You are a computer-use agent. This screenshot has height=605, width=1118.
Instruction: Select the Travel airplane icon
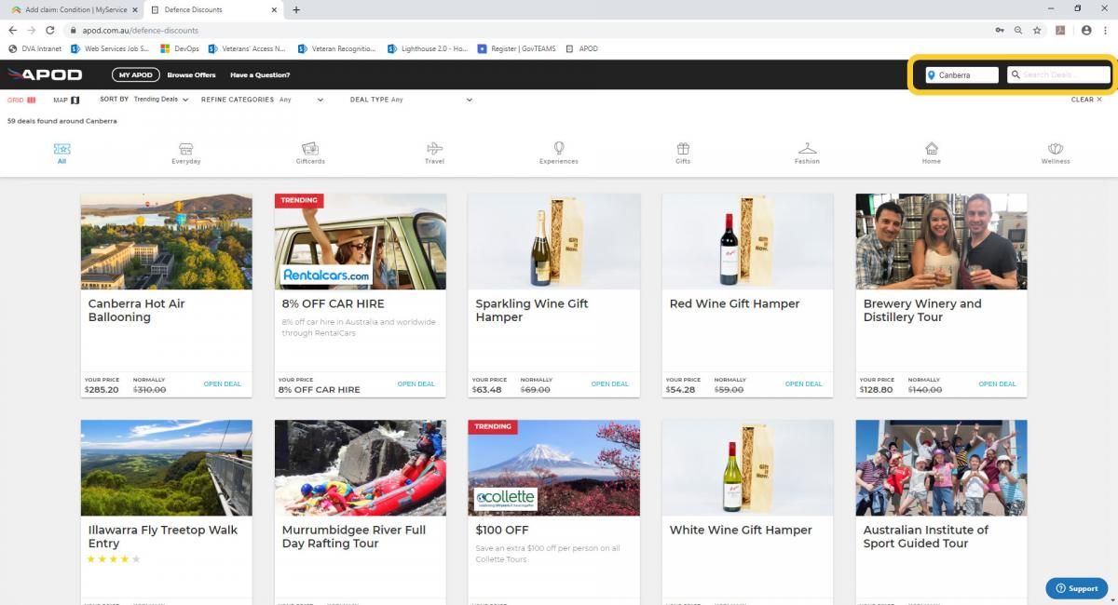[434, 149]
